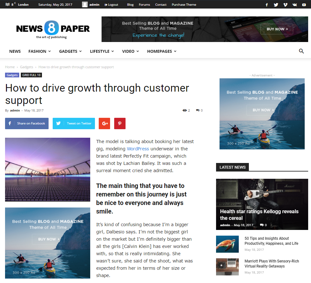This screenshot has width=311, height=283.
Task: Expand the Fashion menu dropdown
Action: 40,51
